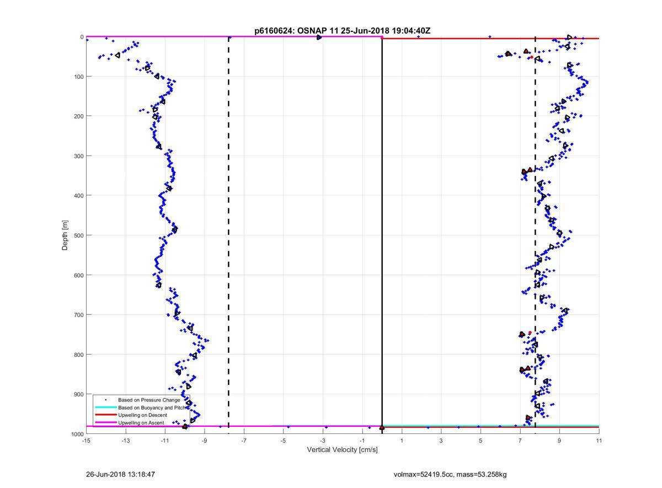Viewport: 662px width, 488px height.
Task: Click the depth tick label '800'
Action: point(78,354)
